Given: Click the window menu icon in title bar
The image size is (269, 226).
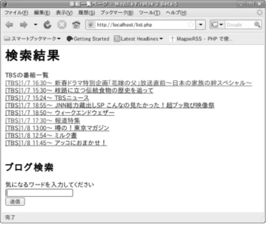Looking at the screenshot, I should click(5, 4).
